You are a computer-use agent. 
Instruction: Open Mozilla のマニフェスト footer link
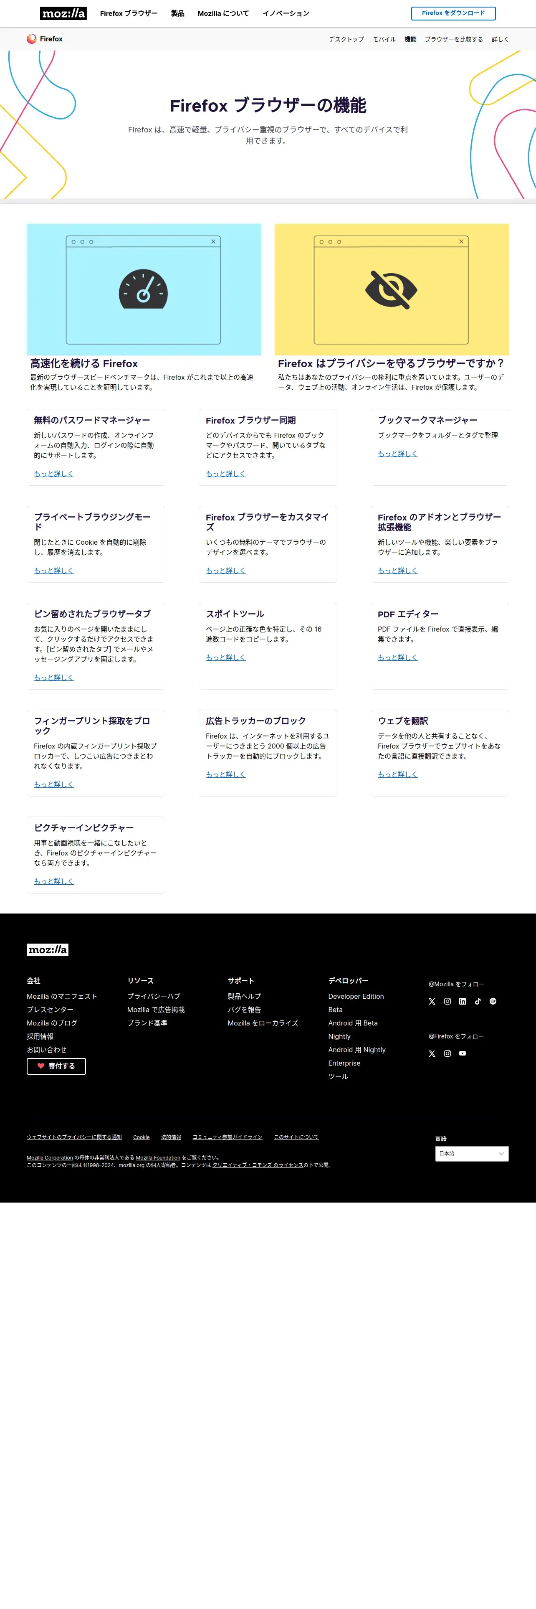coord(62,996)
